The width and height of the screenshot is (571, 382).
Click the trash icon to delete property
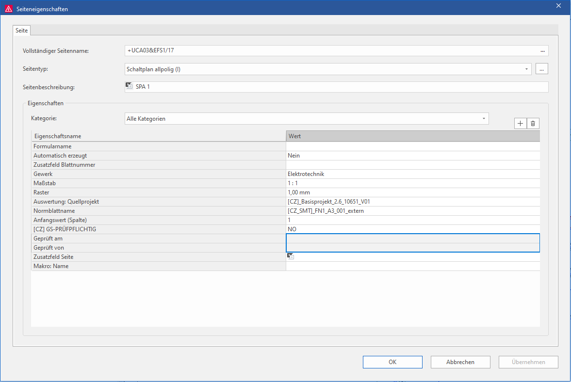click(x=533, y=124)
